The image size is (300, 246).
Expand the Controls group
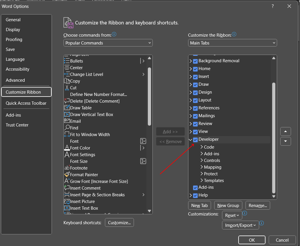(202, 161)
